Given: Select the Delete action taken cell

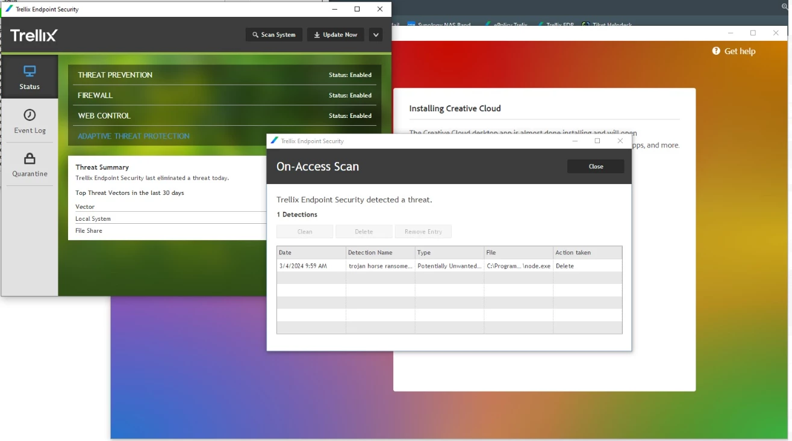Looking at the screenshot, I should (588, 266).
